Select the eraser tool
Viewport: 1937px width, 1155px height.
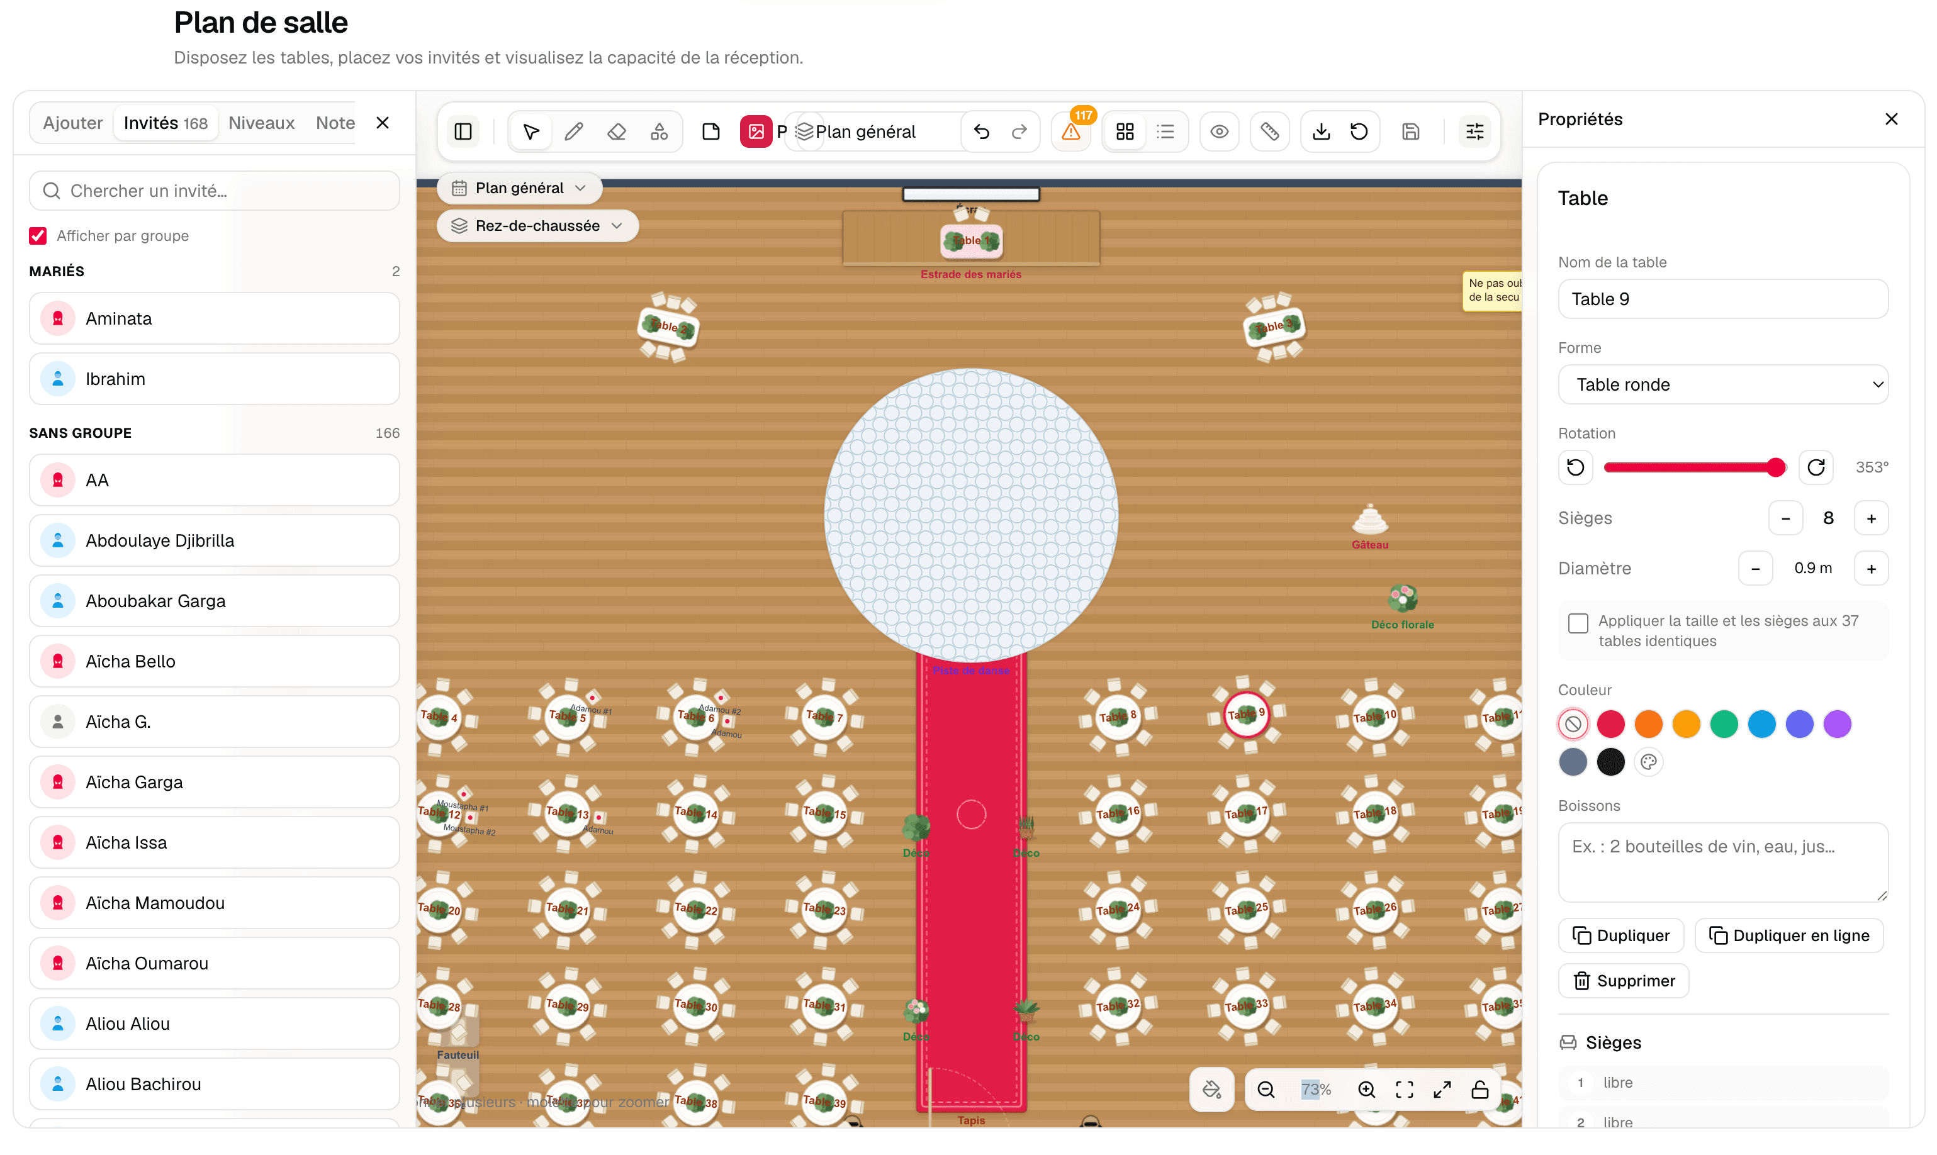[x=617, y=131]
